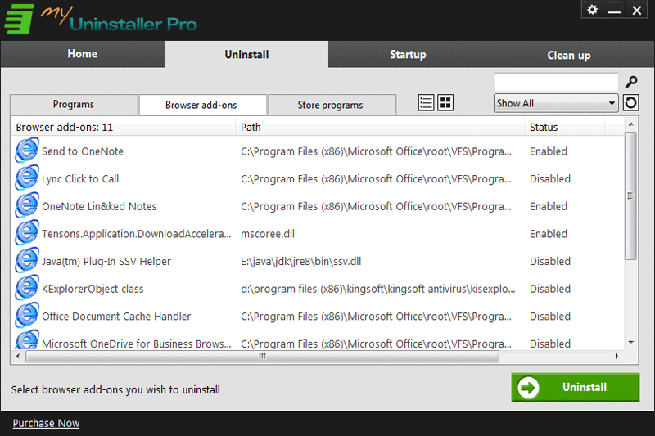
Task: Click Send to OneNote path cell
Action: pos(376,151)
